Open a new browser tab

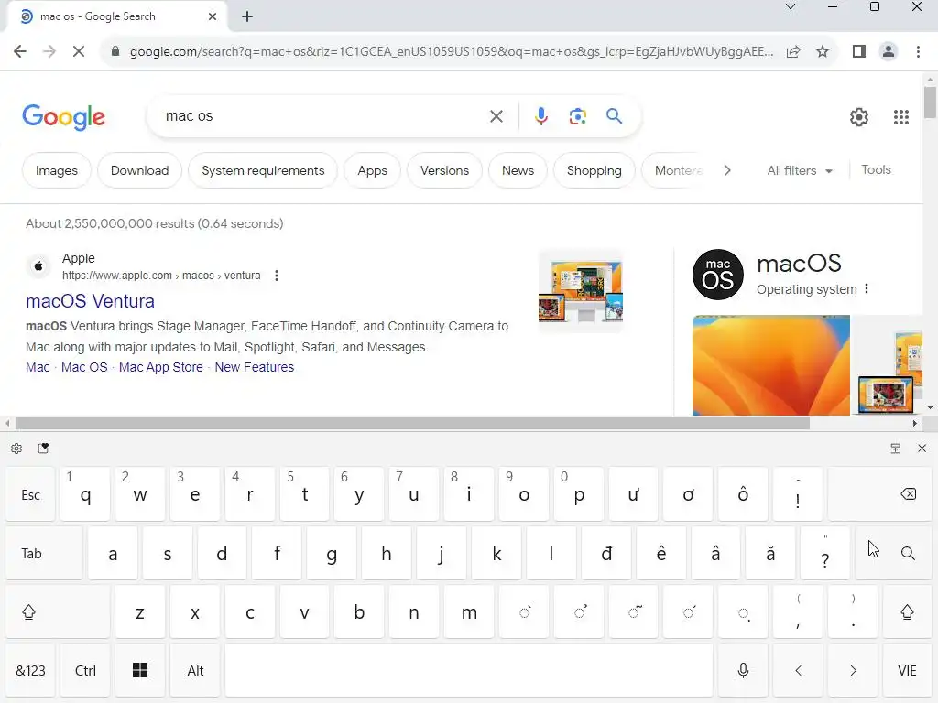[247, 16]
